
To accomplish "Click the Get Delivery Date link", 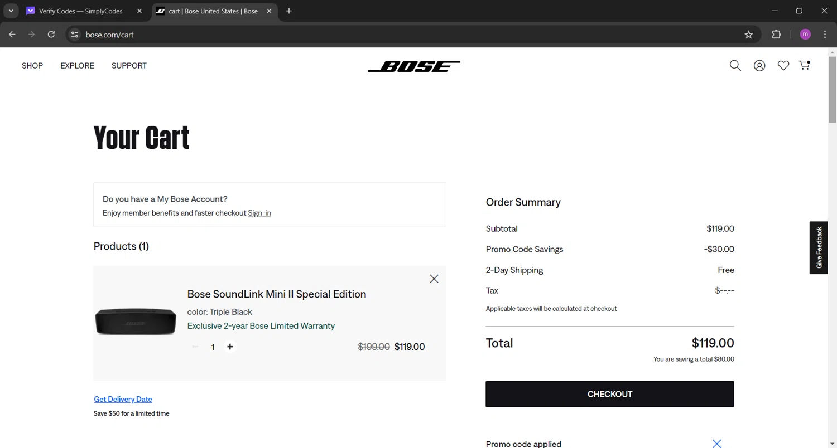I will [x=123, y=399].
